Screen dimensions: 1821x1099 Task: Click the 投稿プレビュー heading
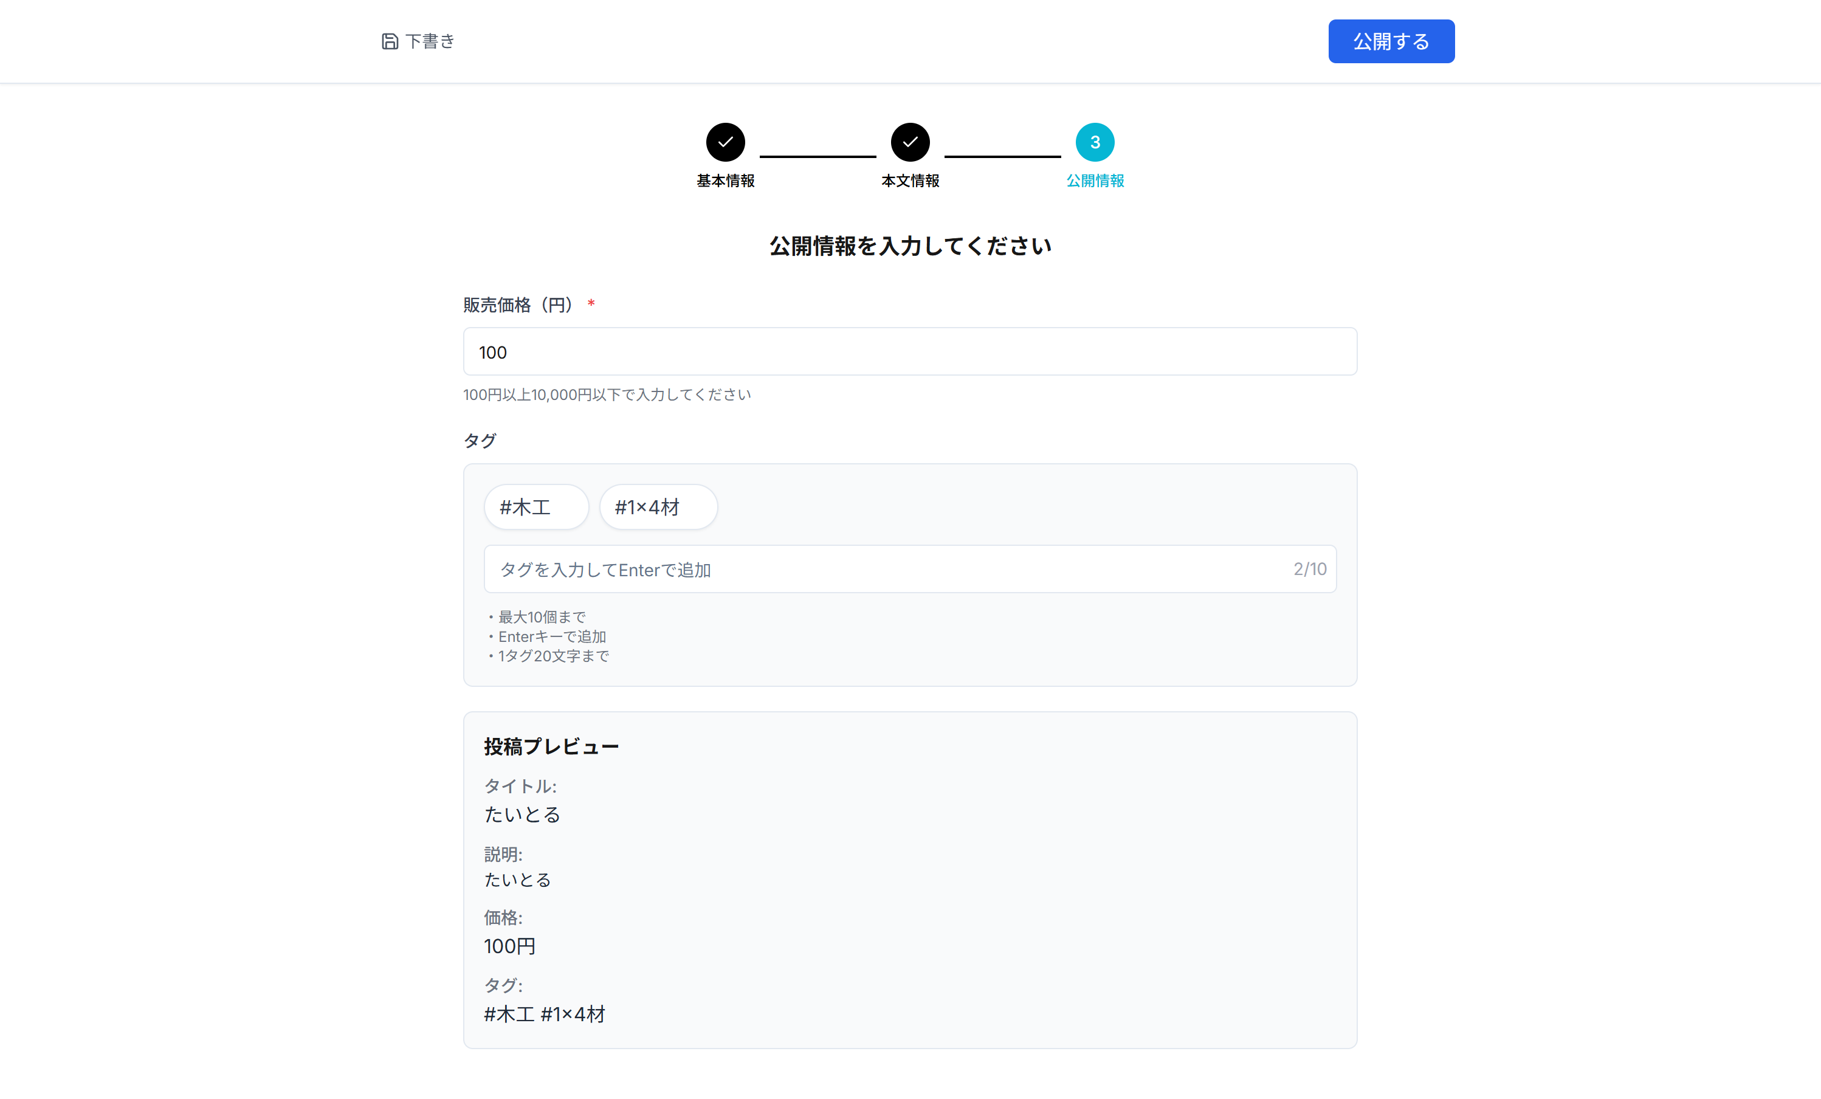(x=551, y=746)
